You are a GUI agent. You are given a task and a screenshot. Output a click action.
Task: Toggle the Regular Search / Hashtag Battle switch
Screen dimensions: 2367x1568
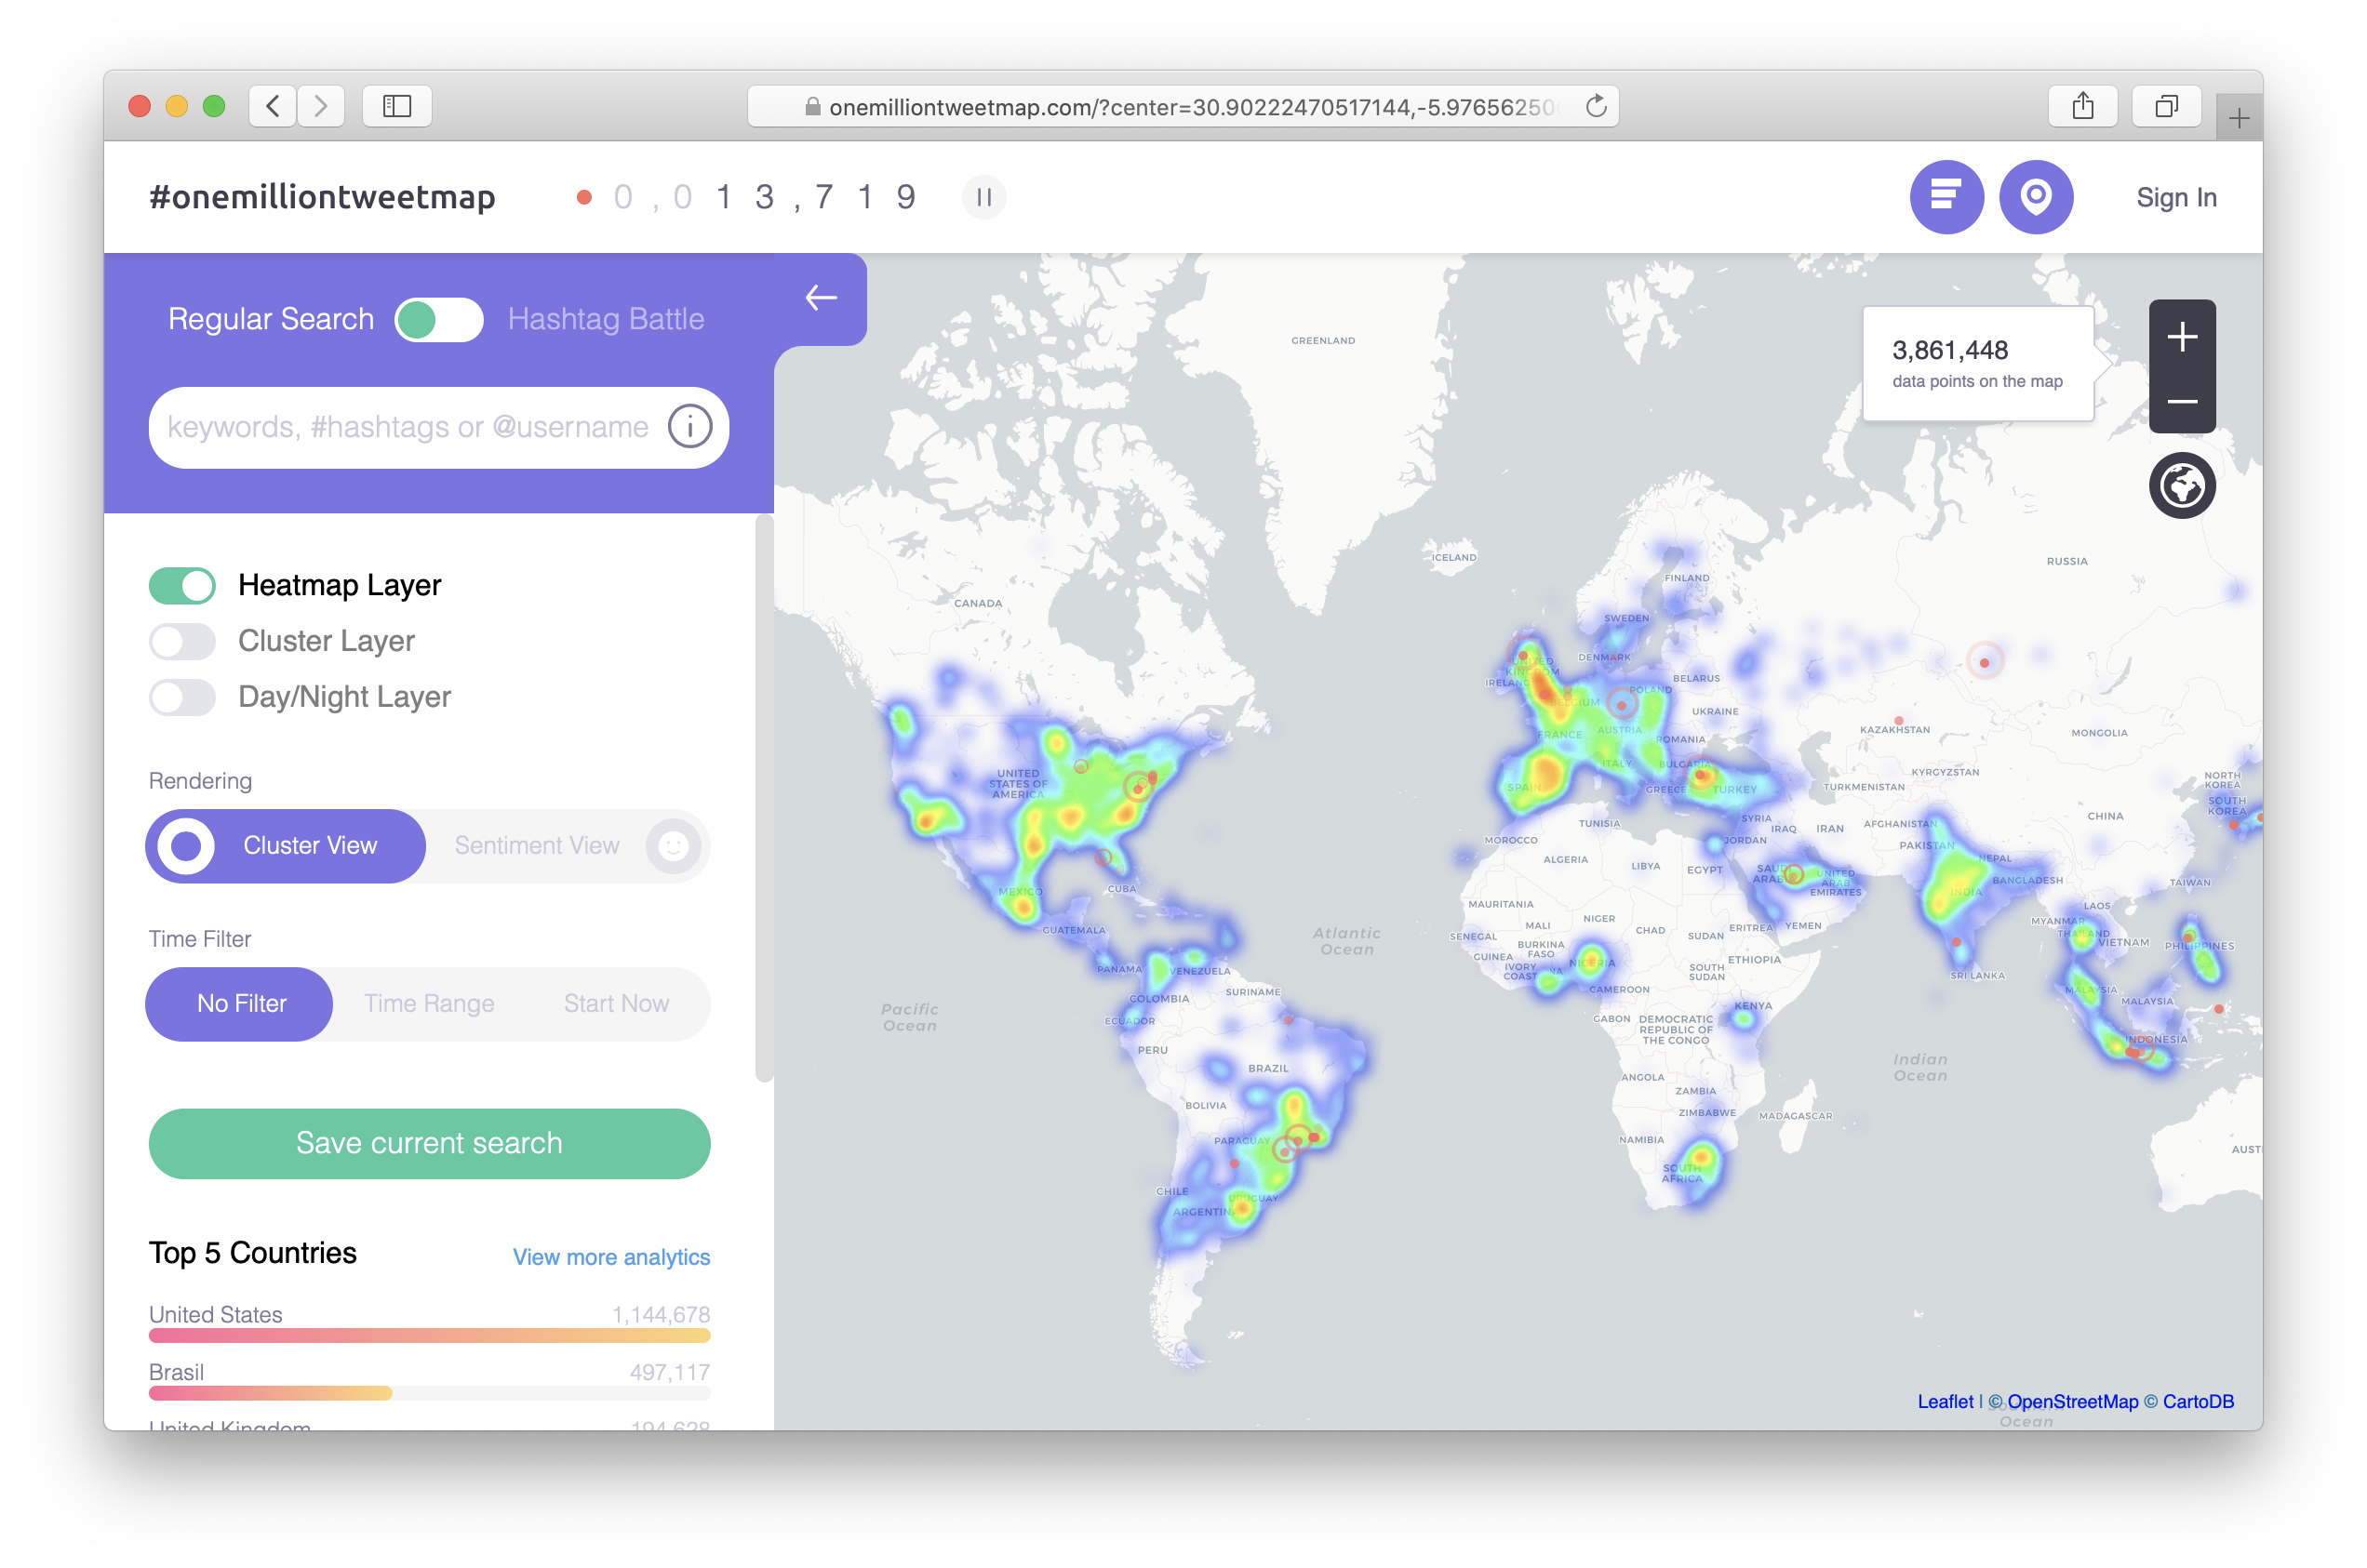pos(439,319)
